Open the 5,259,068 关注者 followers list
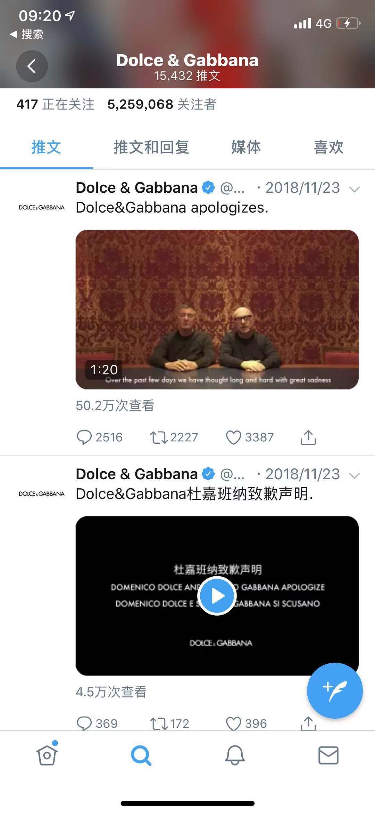Viewport: 375px width, 814px height. coord(162,104)
